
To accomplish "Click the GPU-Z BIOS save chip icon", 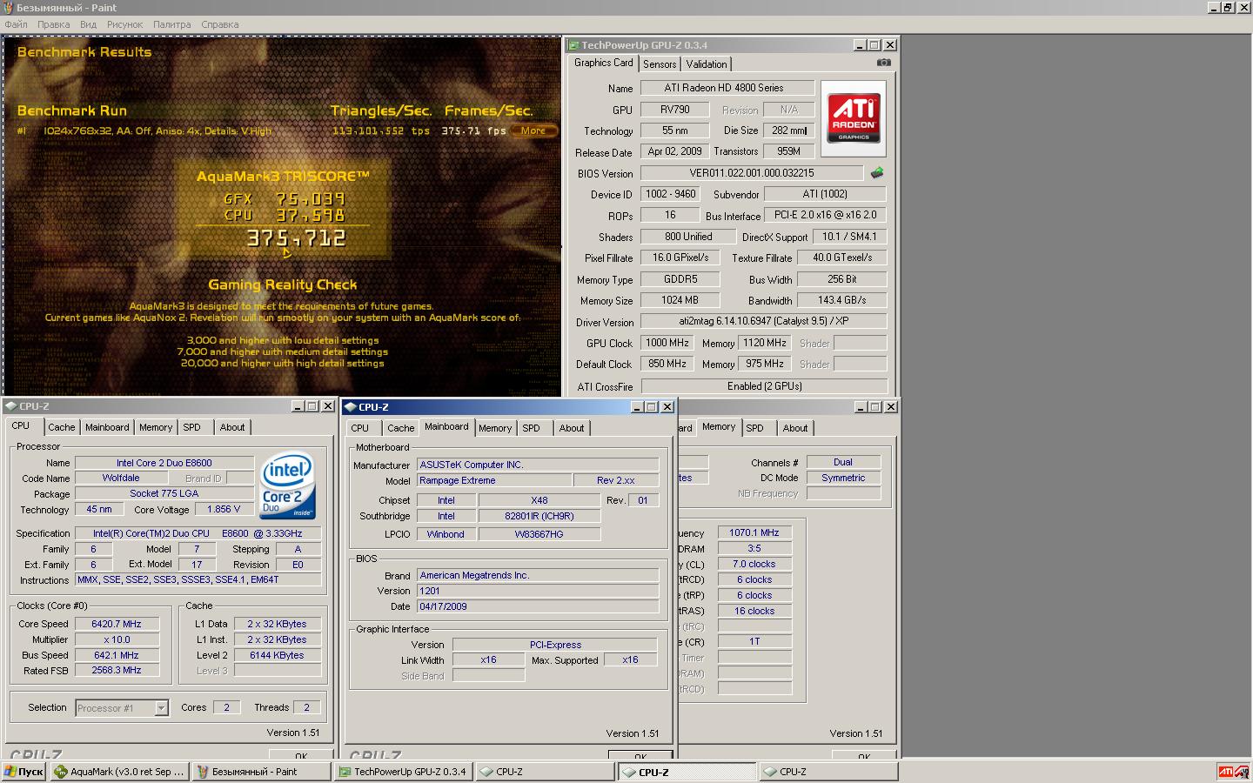I will (877, 173).
